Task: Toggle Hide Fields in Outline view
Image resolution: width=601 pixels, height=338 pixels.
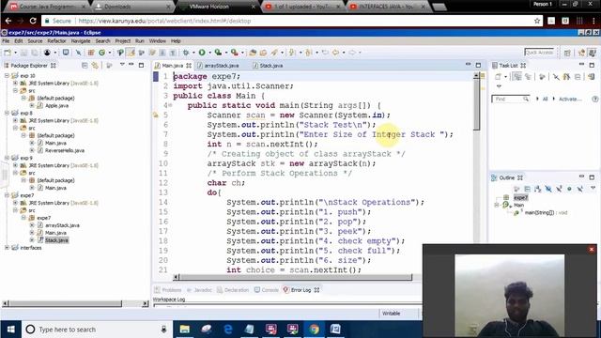Action: point(548,189)
